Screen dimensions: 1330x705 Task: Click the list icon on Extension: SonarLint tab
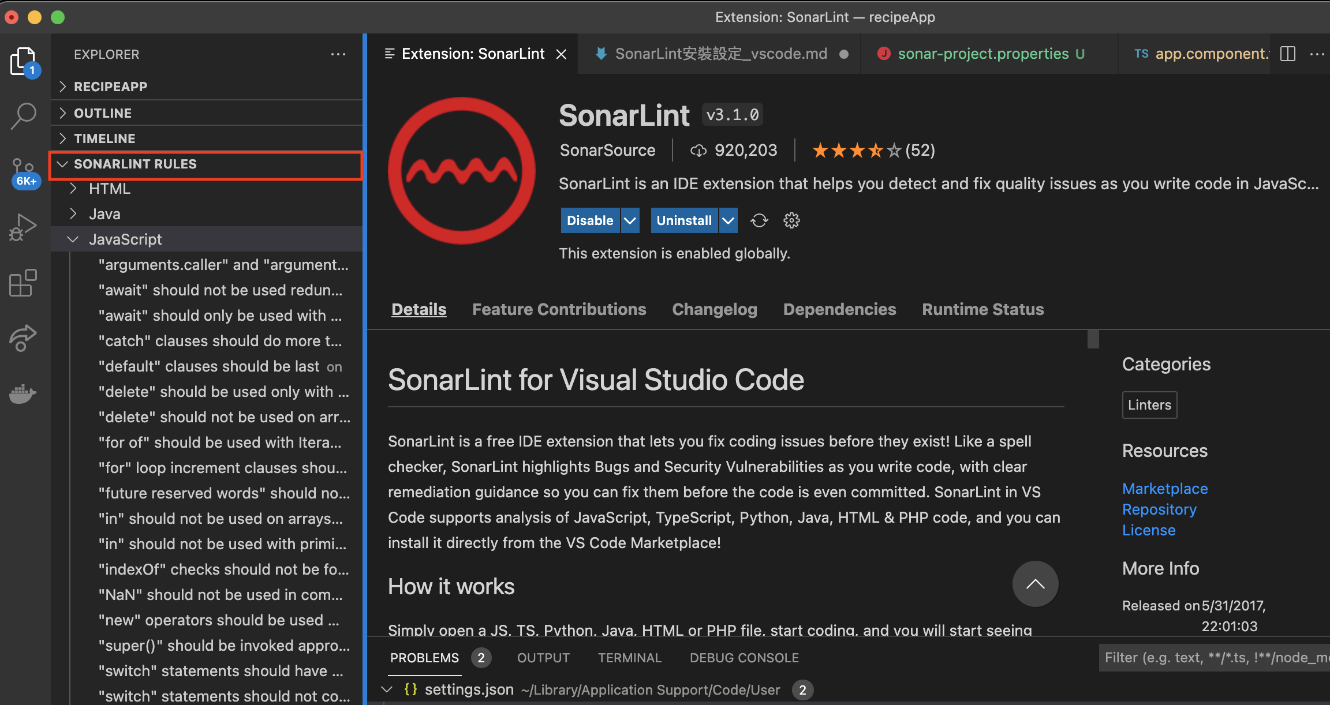tap(390, 54)
